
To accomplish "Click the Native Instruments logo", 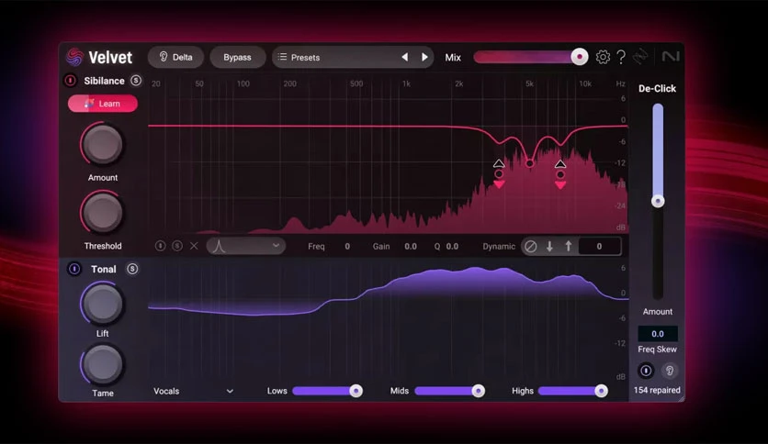I will tap(671, 57).
